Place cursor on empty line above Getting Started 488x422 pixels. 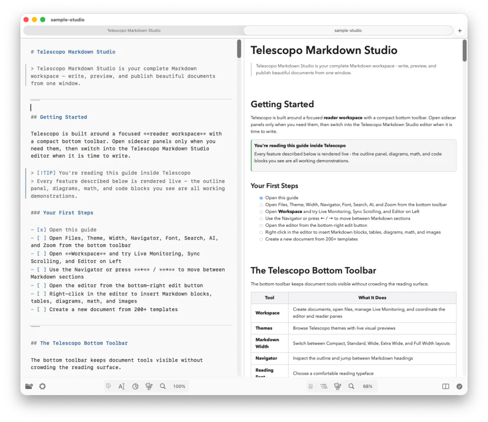coord(131,108)
